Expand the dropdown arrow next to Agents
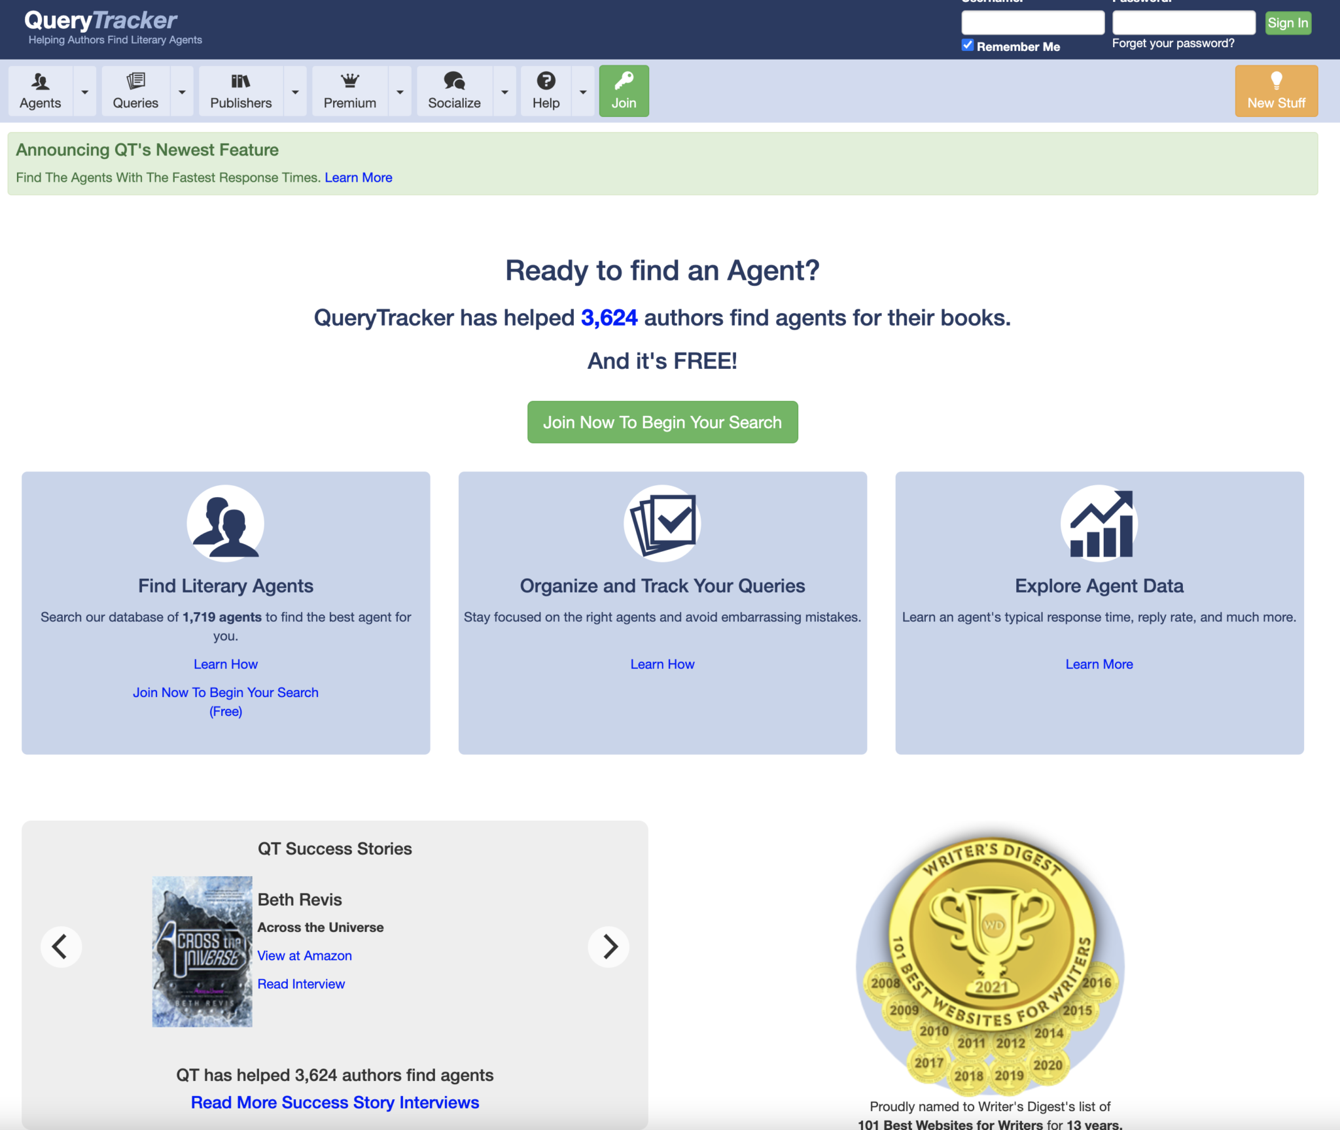Screen dimensions: 1340x1130 click(x=84, y=92)
